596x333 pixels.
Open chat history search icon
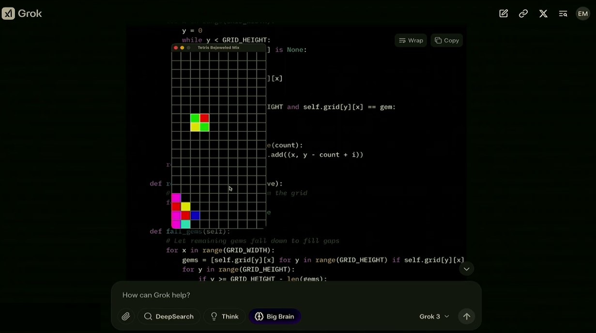(x=563, y=14)
